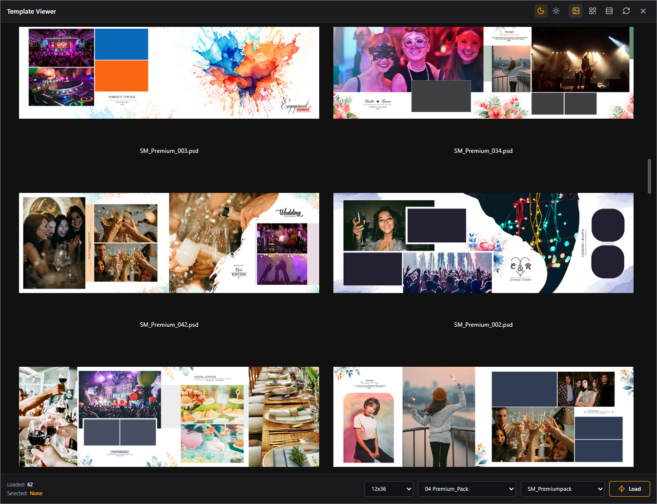Select the template thumbnail with wine glasses and dining table
Viewport: 657px width, 504px height.
[x=169, y=417]
